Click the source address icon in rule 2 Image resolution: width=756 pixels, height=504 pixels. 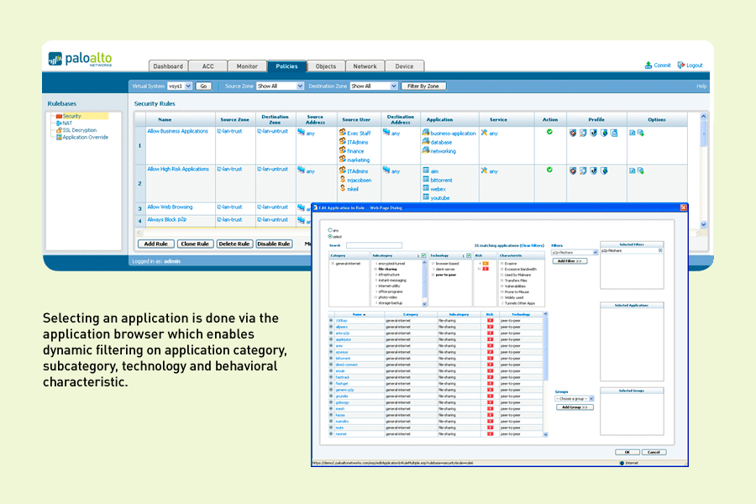301,171
